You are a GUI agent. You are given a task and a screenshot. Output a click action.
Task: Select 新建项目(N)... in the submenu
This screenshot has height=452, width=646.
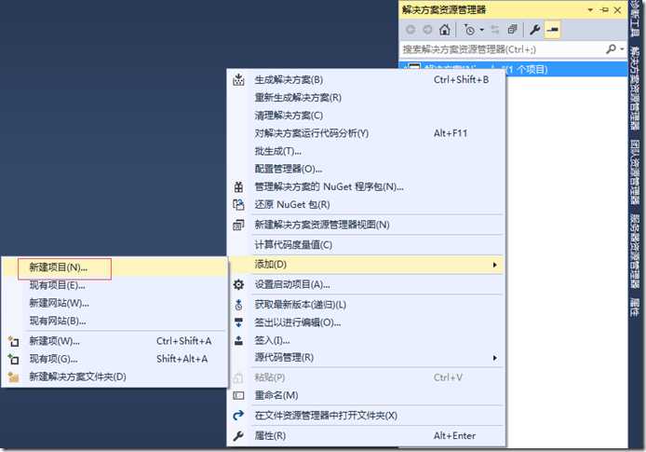tap(114, 267)
